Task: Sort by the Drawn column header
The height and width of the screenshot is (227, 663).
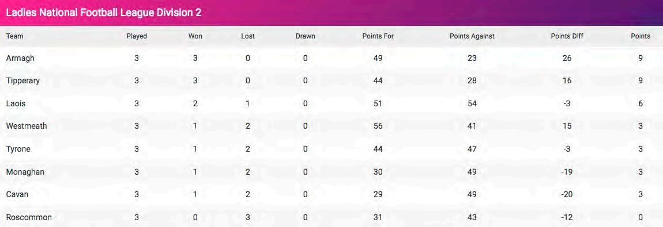Action: (x=306, y=36)
